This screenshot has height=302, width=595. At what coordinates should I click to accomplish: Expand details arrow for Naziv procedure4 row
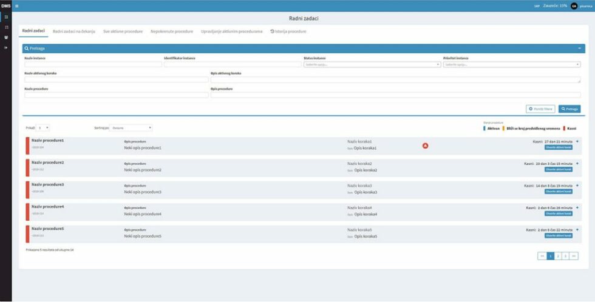[577, 207]
